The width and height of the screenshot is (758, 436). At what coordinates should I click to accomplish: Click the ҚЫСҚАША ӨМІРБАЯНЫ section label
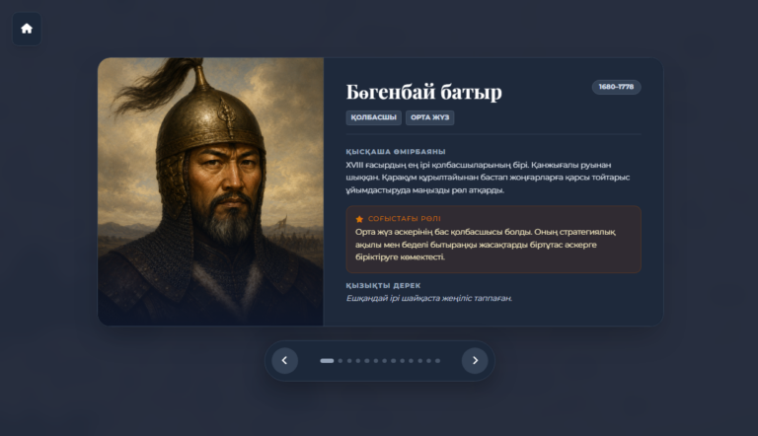(396, 151)
